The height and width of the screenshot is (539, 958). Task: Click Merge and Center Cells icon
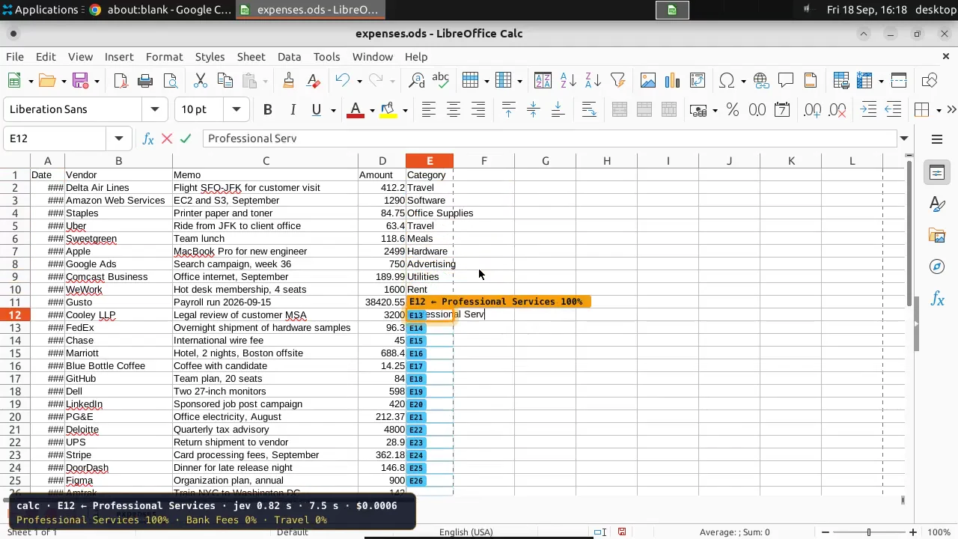[620, 110]
